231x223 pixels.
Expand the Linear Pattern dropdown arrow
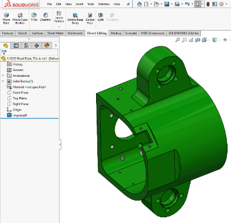[59, 27]
